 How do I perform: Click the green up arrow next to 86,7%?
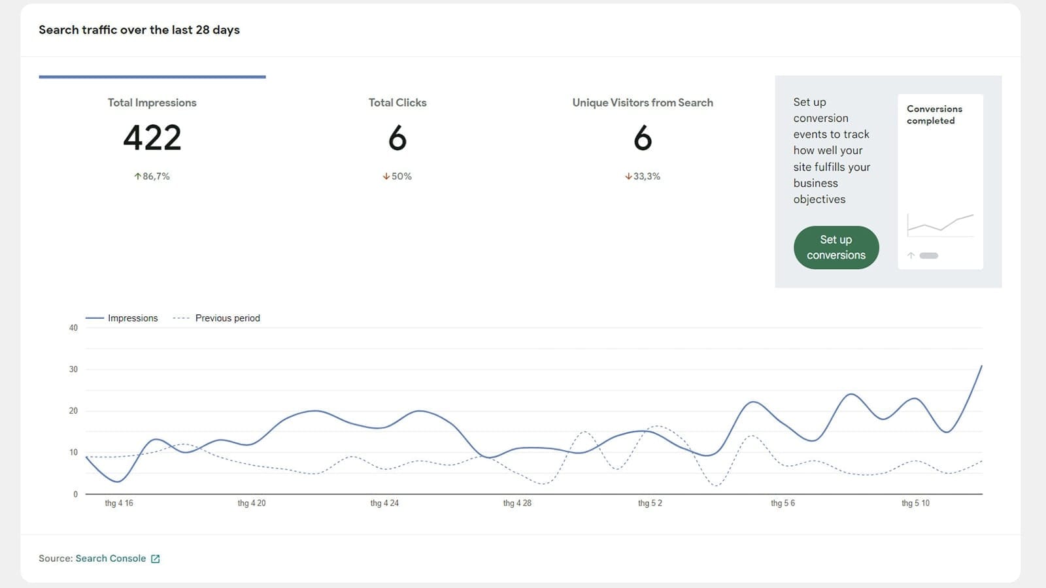pos(137,176)
